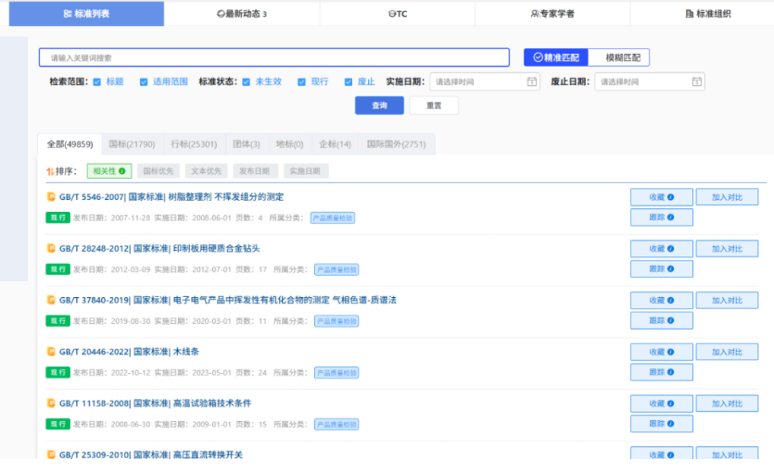Sort results by 相关性
The width and height of the screenshot is (774, 472).
(109, 171)
